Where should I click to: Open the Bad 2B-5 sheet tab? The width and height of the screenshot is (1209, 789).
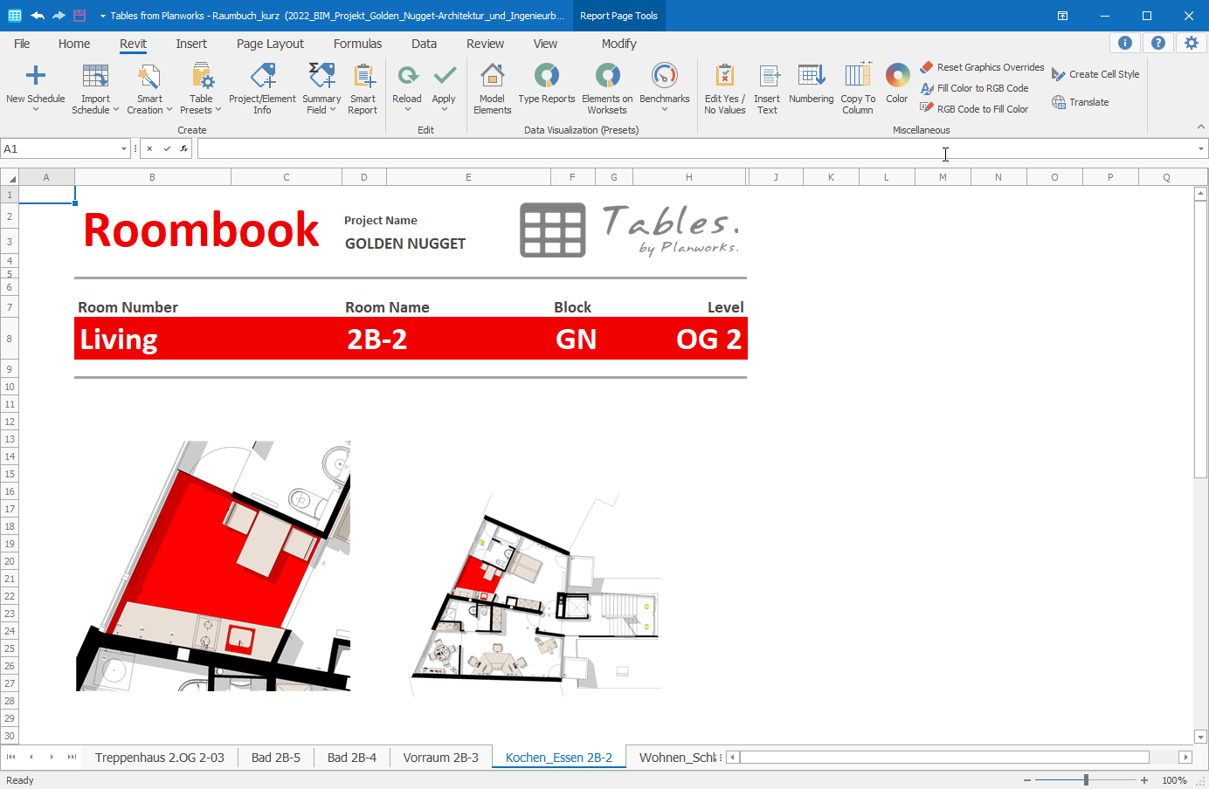[x=276, y=757]
